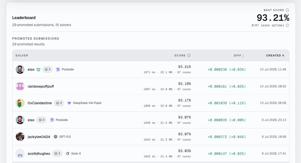Screen dimensions: 301x163
Task: Open rainbowpuffpuff's solver name
Action: pyautogui.click(x=41, y=86)
